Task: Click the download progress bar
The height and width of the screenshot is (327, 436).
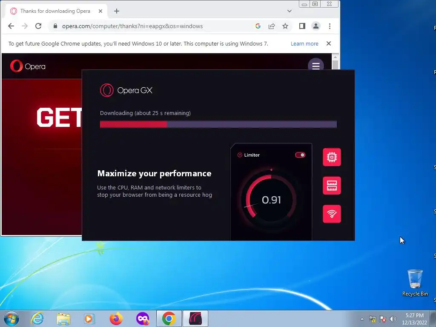Action: pos(218,124)
